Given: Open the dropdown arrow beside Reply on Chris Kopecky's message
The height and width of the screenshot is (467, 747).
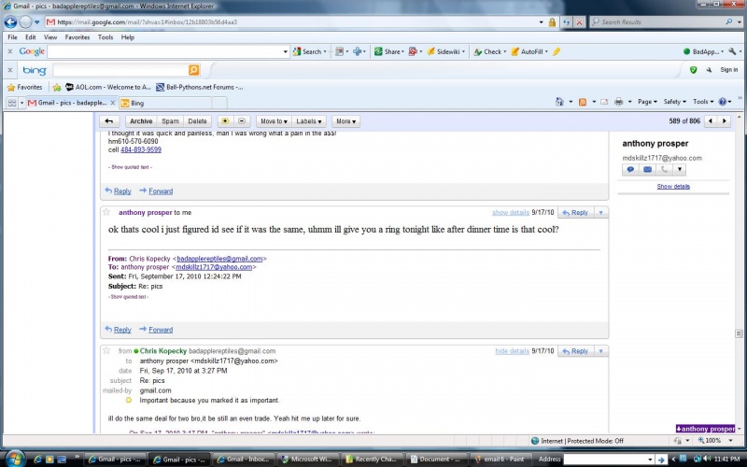Looking at the screenshot, I should 600,351.
